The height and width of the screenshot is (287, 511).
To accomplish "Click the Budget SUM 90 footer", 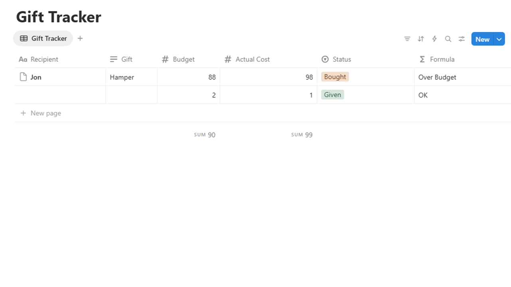I will (x=204, y=135).
